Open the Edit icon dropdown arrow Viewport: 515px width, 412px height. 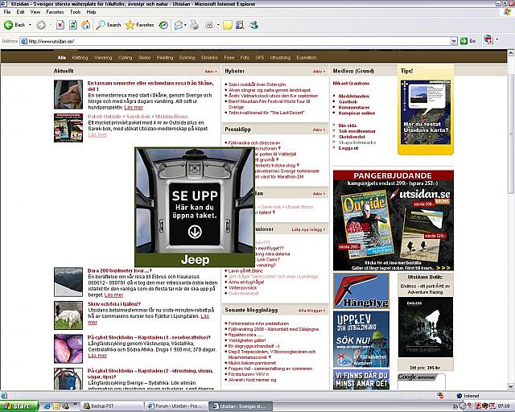point(218,25)
